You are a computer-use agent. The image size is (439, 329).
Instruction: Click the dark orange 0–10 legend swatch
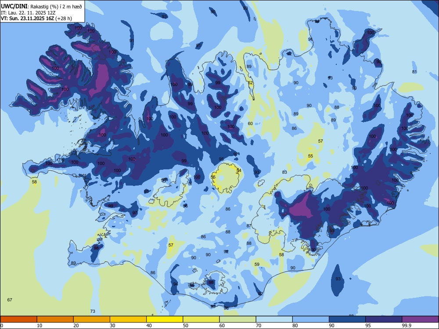click(18, 319)
